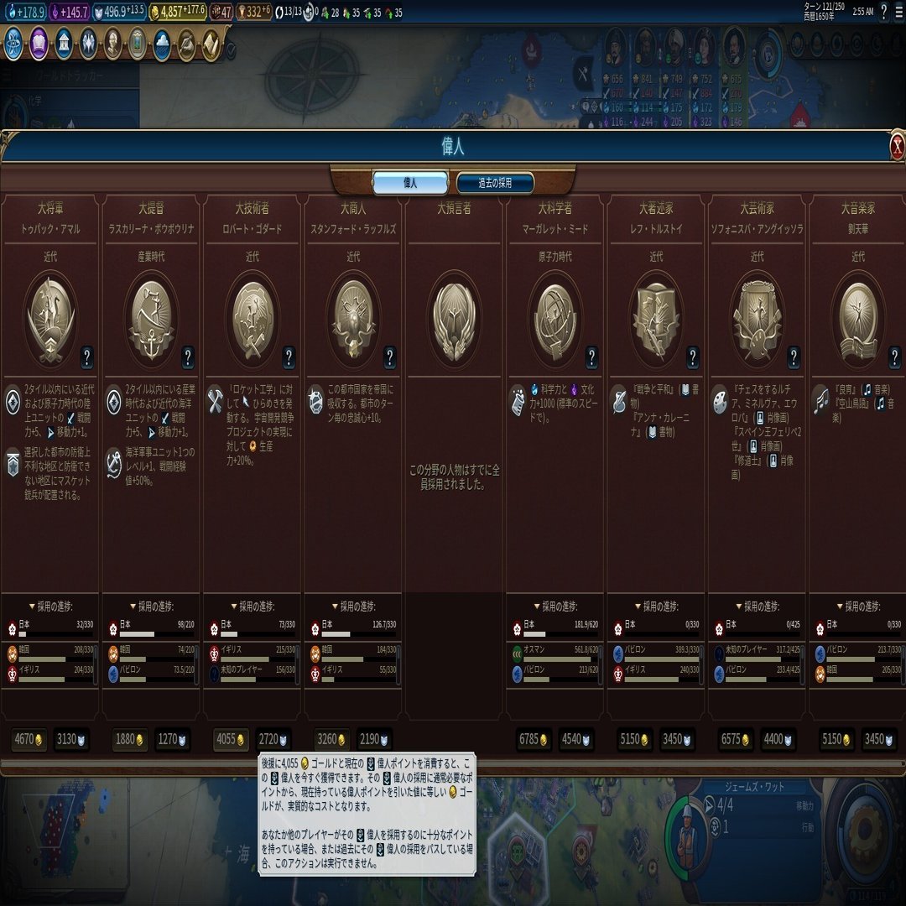Click the gold treasury 4,857 indicator
Image resolution: width=906 pixels, height=906 pixels.
(177, 12)
